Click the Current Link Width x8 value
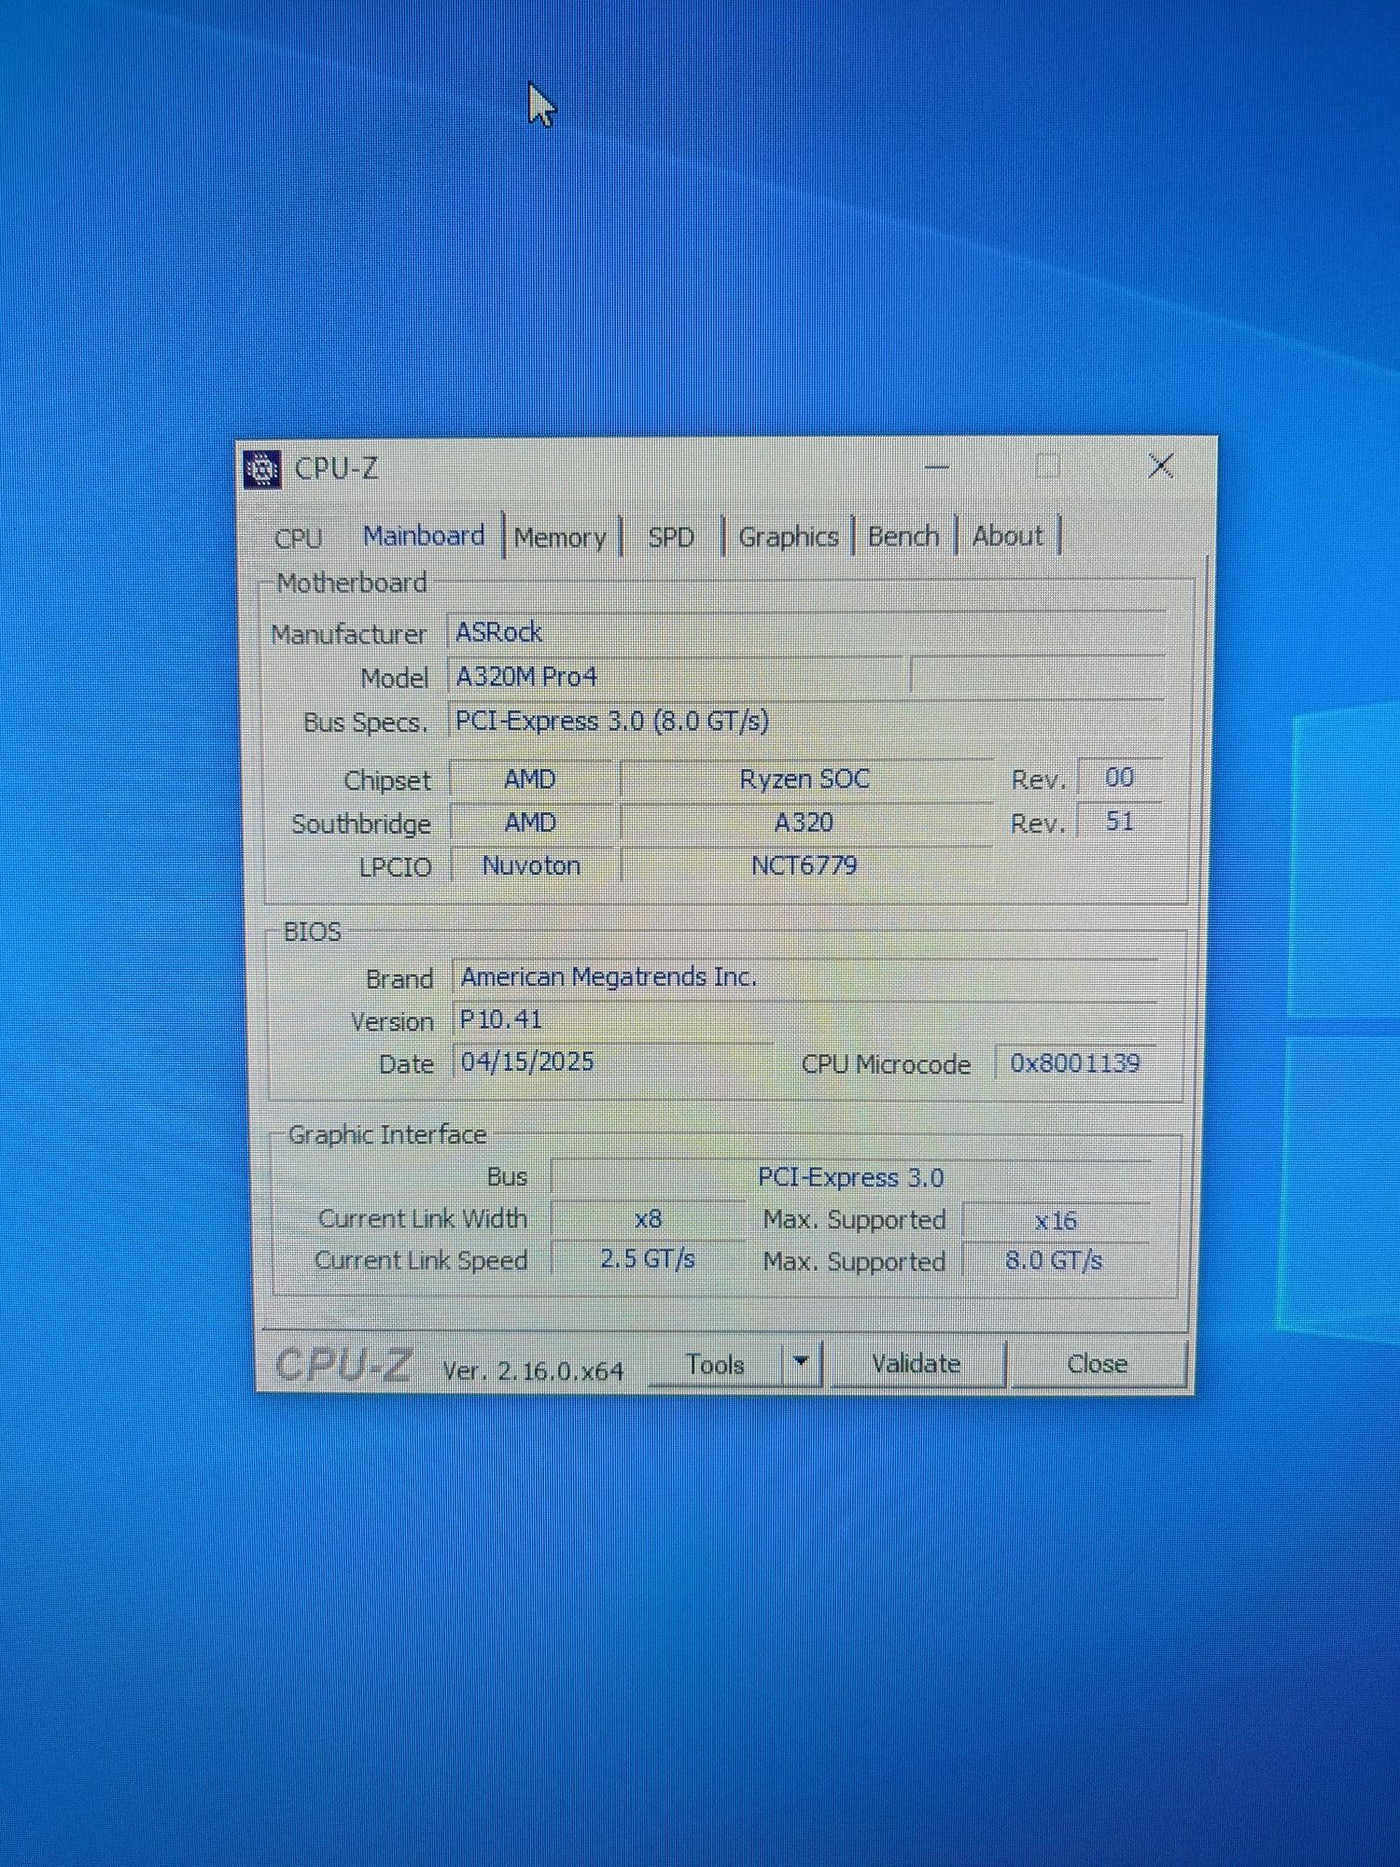The height and width of the screenshot is (1867, 1400). pyautogui.click(x=648, y=1219)
